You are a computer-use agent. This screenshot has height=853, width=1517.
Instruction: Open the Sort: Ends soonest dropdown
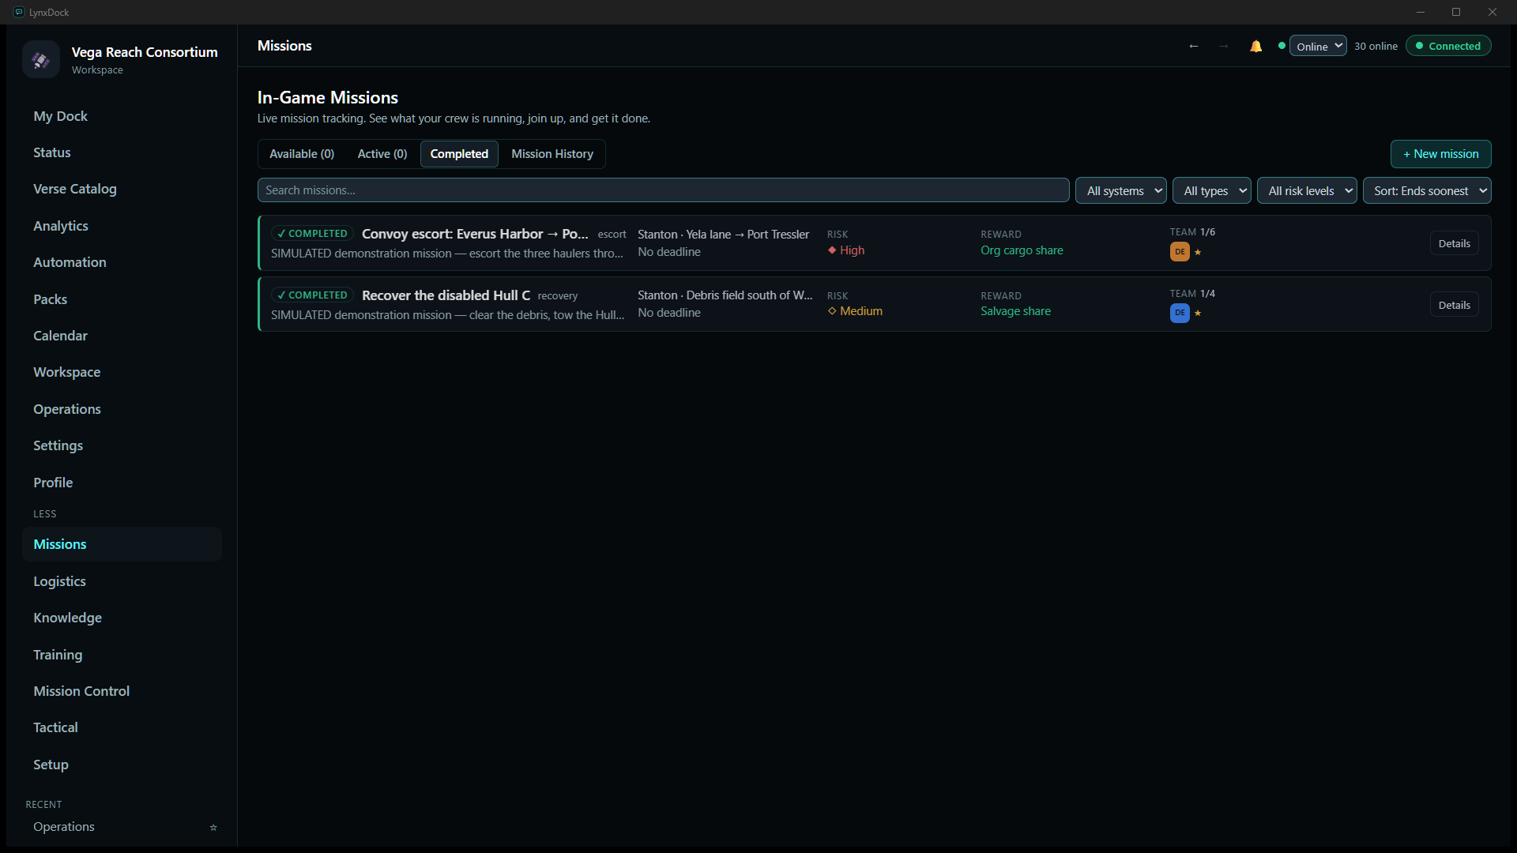(1427, 190)
